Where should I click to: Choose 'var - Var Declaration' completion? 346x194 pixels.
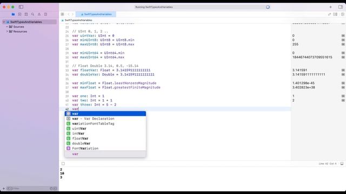coord(105,119)
